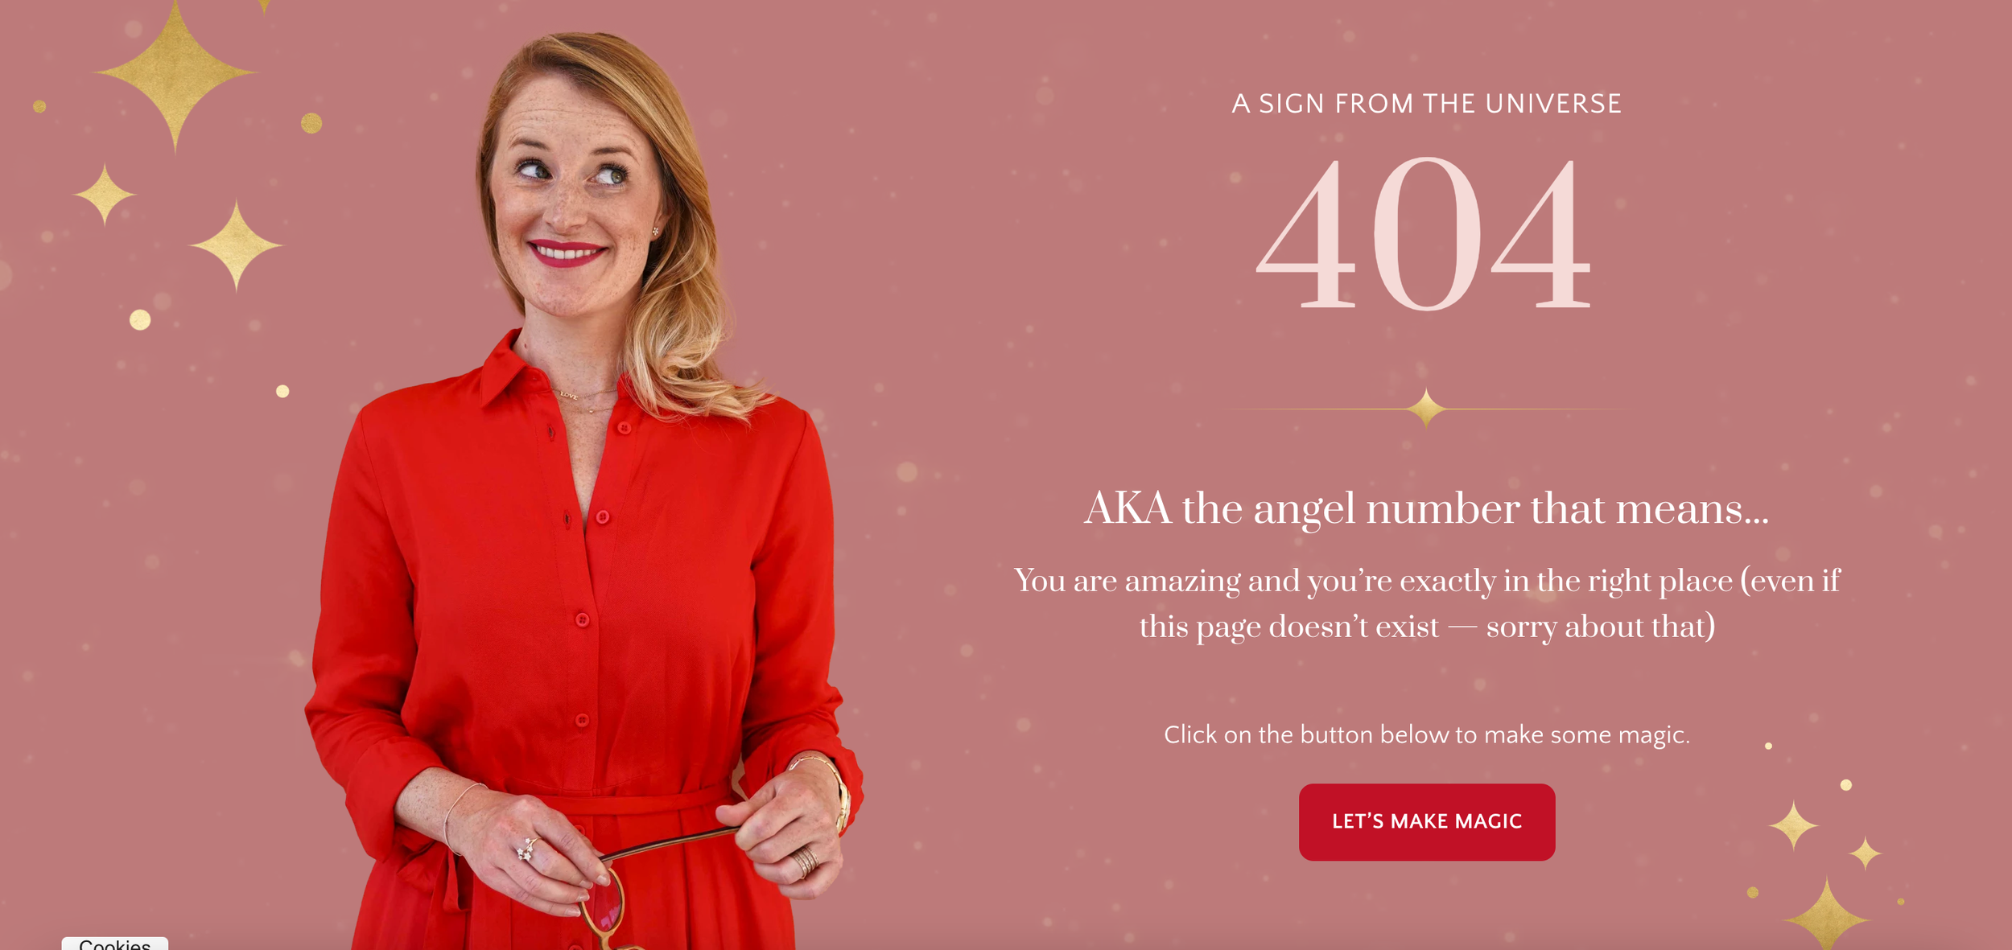The height and width of the screenshot is (950, 2012).
Task: Click the AKA the angel number heading
Action: pyautogui.click(x=1426, y=508)
